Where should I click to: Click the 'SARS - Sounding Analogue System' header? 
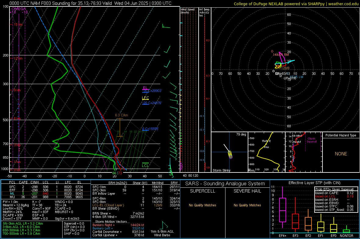pos(225,184)
